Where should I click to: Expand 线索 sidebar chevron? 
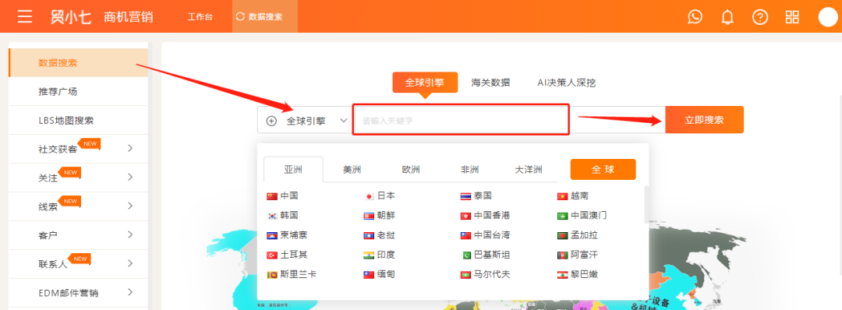130,206
